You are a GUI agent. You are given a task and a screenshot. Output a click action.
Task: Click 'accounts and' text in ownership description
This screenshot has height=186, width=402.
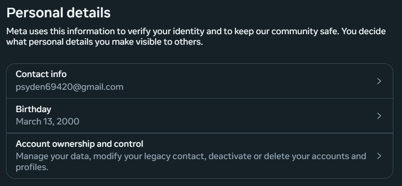[340, 156]
